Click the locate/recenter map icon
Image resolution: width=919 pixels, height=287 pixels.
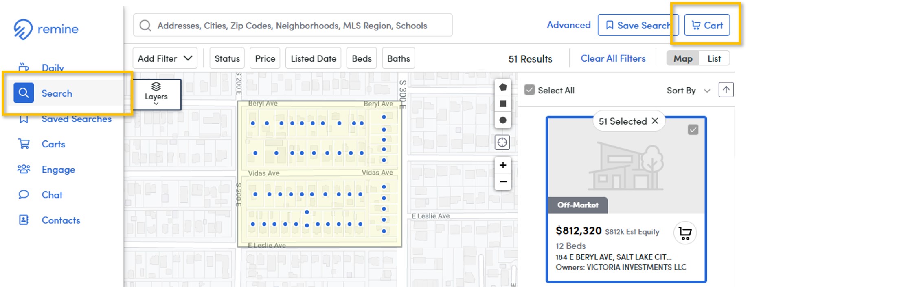[502, 142]
